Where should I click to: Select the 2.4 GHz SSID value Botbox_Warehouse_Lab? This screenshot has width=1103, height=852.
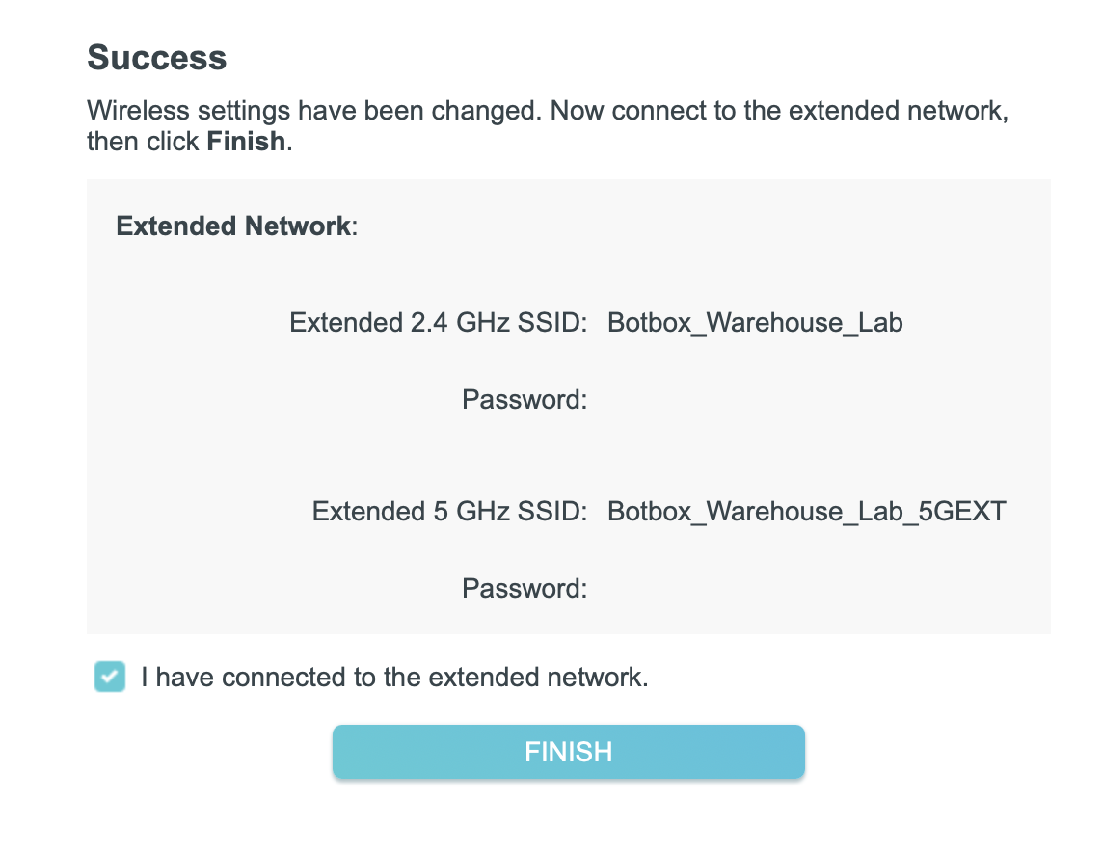tap(755, 322)
